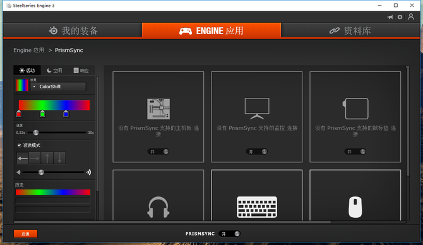Viewport: 423px width, 245px height.
Task: Click the keyboard device icon
Action: tap(257, 207)
